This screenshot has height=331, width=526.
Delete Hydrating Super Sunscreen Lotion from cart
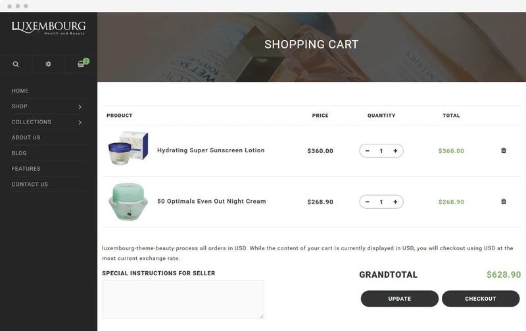pos(503,150)
